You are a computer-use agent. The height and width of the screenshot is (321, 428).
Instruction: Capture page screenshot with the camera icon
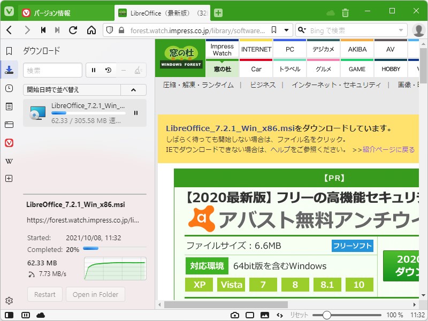[235, 315]
